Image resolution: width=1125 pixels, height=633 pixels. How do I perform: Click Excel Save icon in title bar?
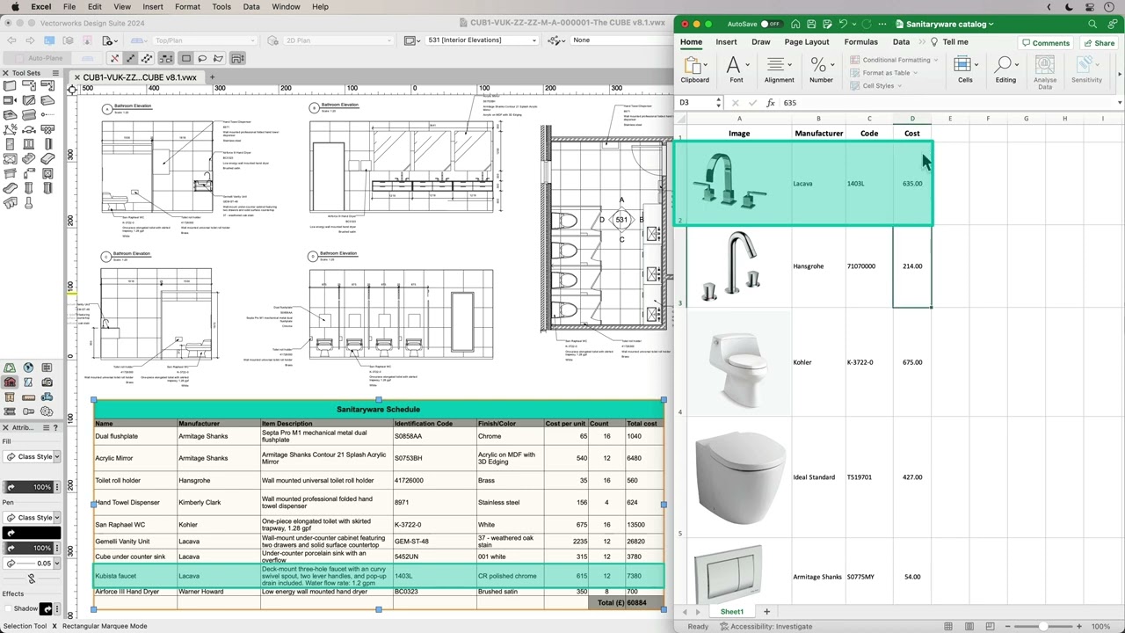tap(811, 24)
